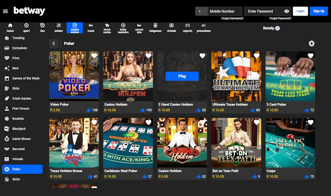Image resolution: width=331 pixels, height=196 pixels.
Task: Like Texas Holdem Bonus thumbs-up
Action: tap(90, 176)
